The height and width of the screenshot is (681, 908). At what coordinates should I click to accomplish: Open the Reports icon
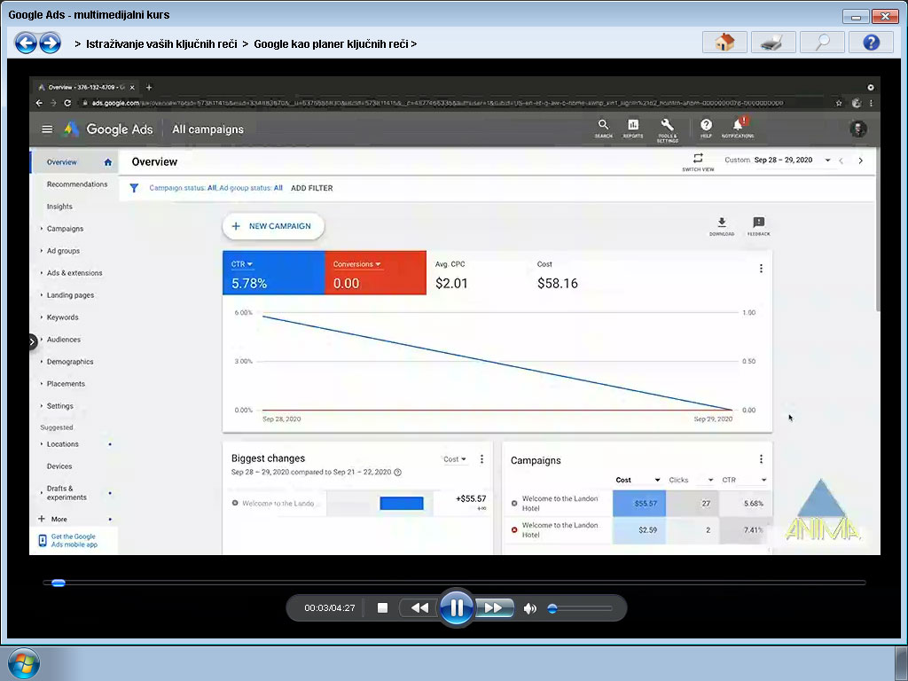pyautogui.click(x=633, y=127)
